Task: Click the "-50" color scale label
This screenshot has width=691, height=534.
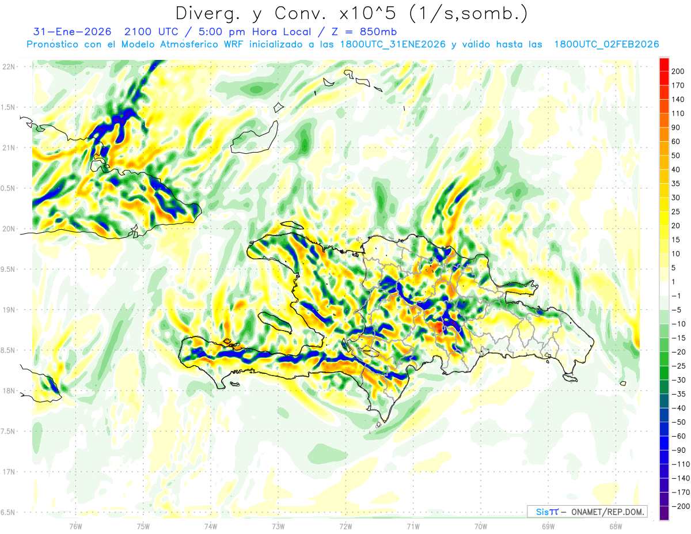Action: point(678,422)
